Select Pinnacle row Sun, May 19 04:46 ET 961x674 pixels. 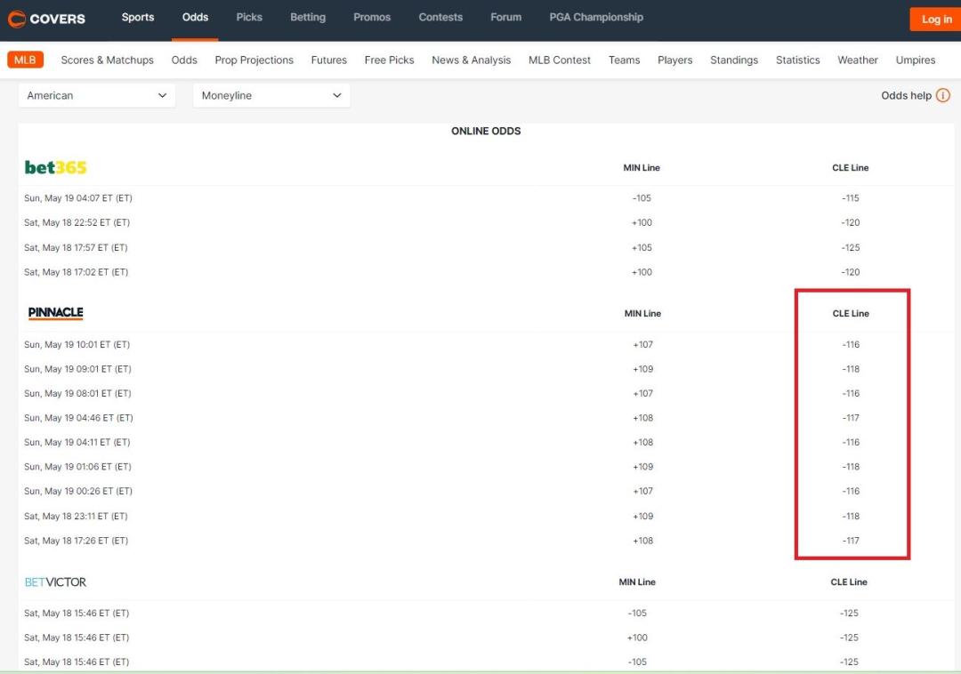pos(486,418)
